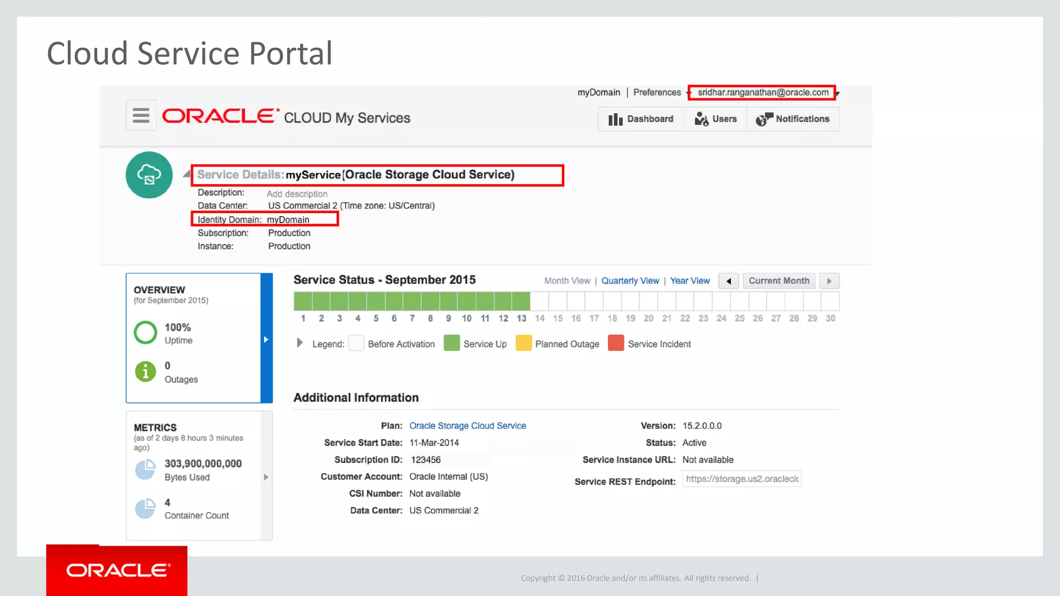
Task: Click Identity Domain value myDomain
Action: click(288, 220)
